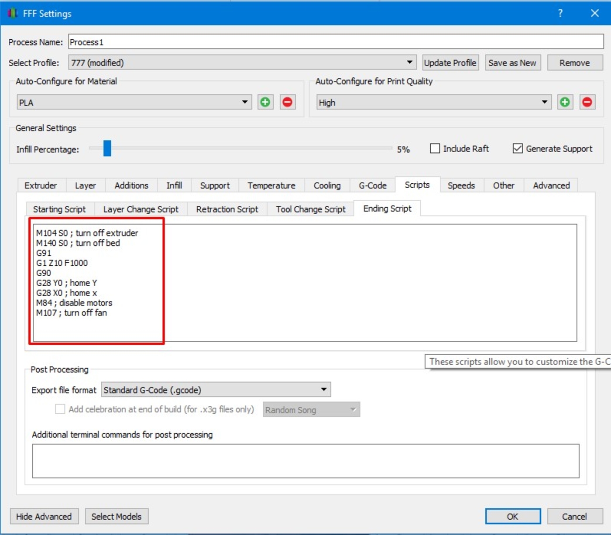Screen dimensions: 611x535
Task: Click the Remove profile button
Action: (575, 62)
